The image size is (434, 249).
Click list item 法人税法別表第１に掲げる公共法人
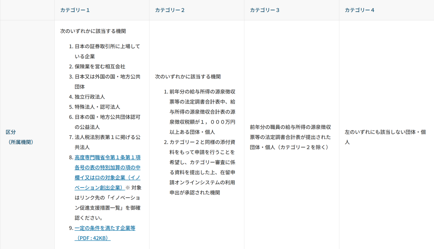[x=107, y=142]
